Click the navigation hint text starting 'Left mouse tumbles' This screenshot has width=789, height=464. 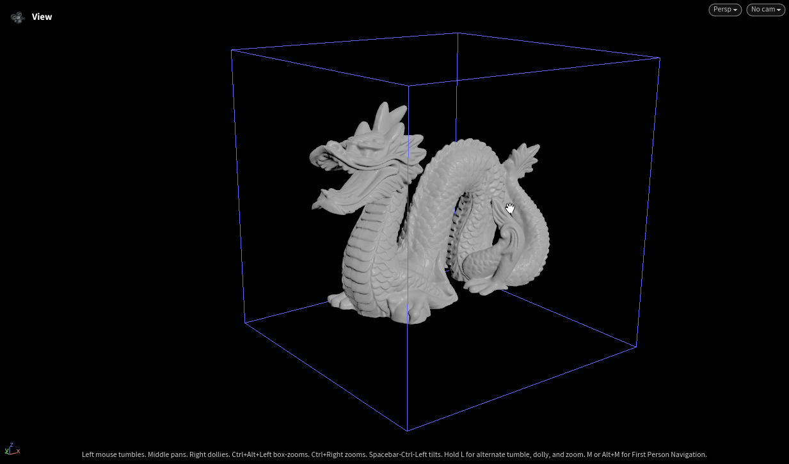tap(394, 454)
